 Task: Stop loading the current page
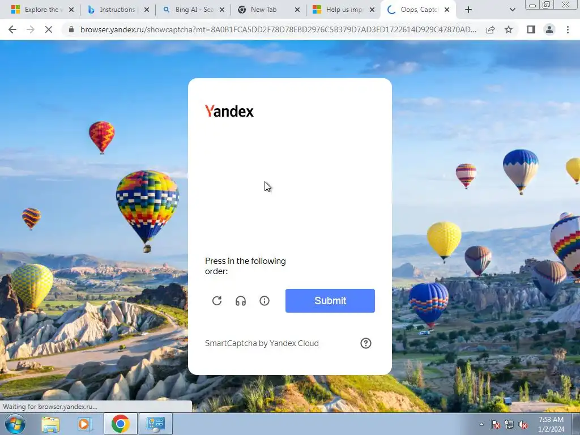[x=49, y=29]
